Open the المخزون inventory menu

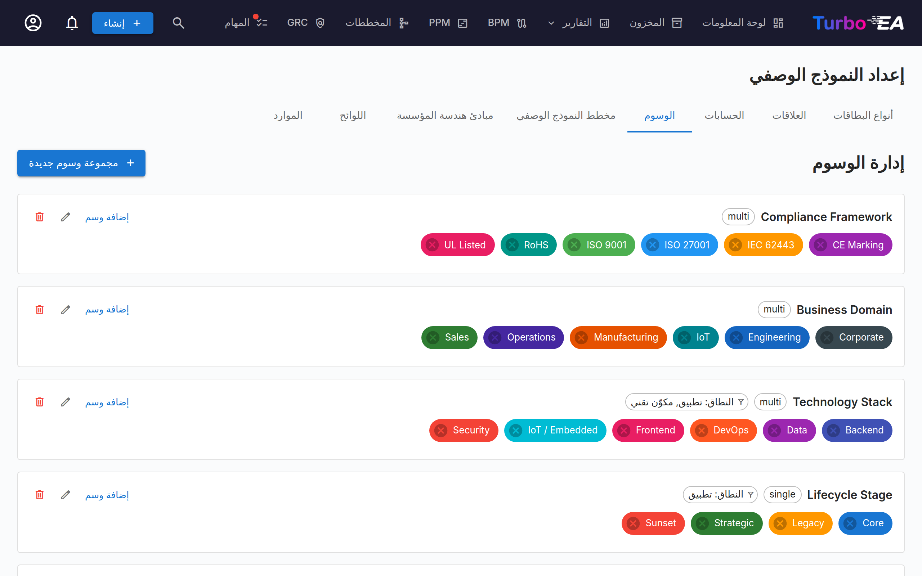click(656, 23)
